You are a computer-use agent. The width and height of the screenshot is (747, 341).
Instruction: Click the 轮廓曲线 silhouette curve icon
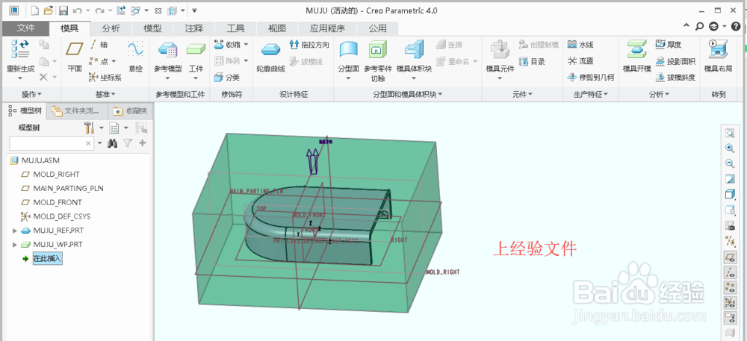[x=270, y=49]
